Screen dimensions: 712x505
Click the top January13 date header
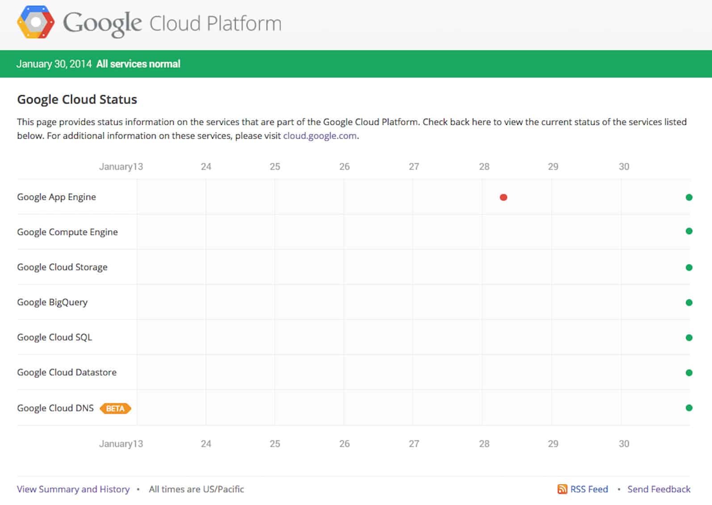pyautogui.click(x=121, y=166)
